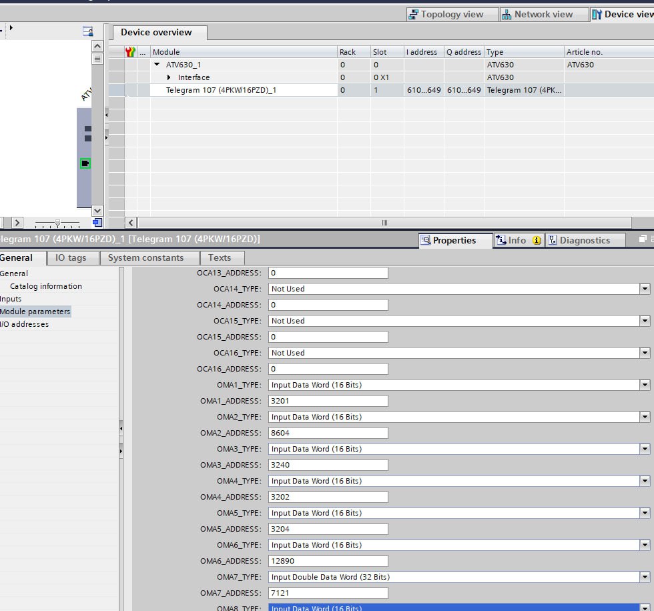Select the Telegram 107 module row

381,90
